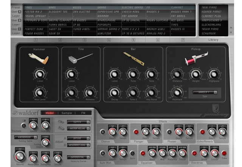Switch to the Model tab
Screen dimensions: 242x167
[50, 113]
